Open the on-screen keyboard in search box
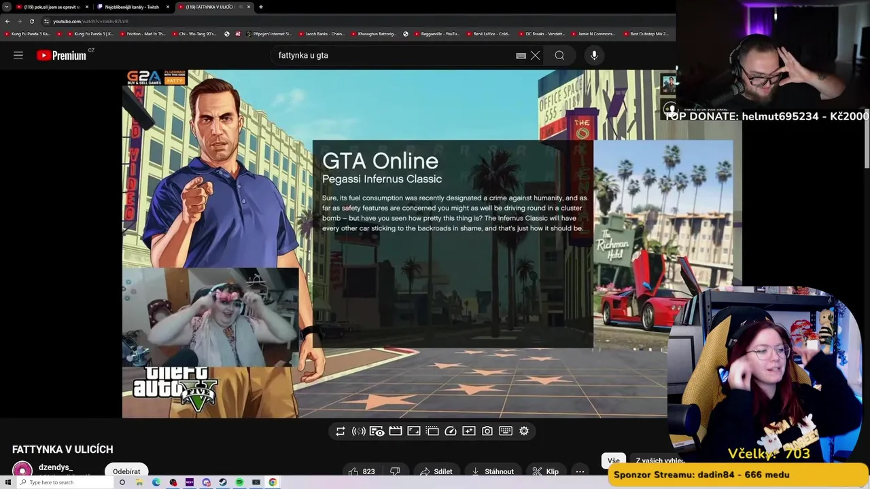 (x=521, y=56)
